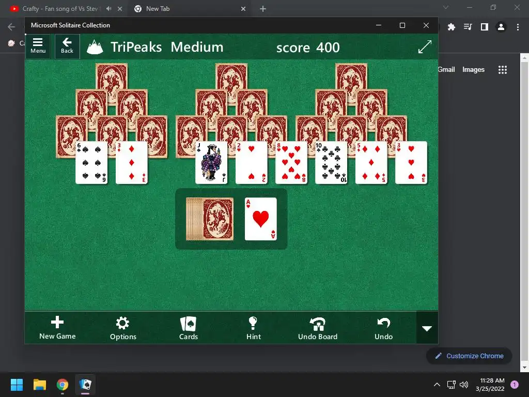Viewport: 529px width, 397px height.
Task: Request a Hint with the lightbulb
Action: (x=253, y=327)
